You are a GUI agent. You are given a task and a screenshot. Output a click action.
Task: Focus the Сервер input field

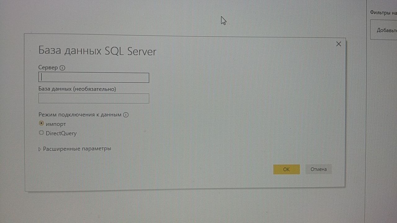(x=94, y=77)
